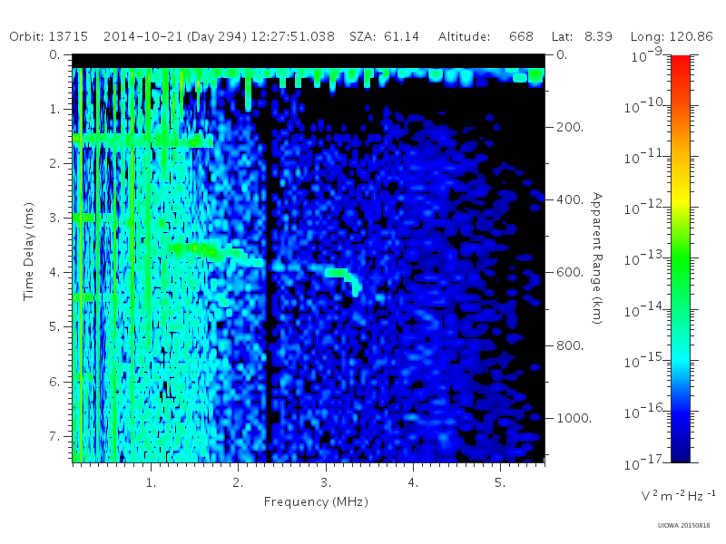This screenshot has height=544, width=726.
Task: Click the 7. tick on Time Delay axis
Action: pos(54,436)
